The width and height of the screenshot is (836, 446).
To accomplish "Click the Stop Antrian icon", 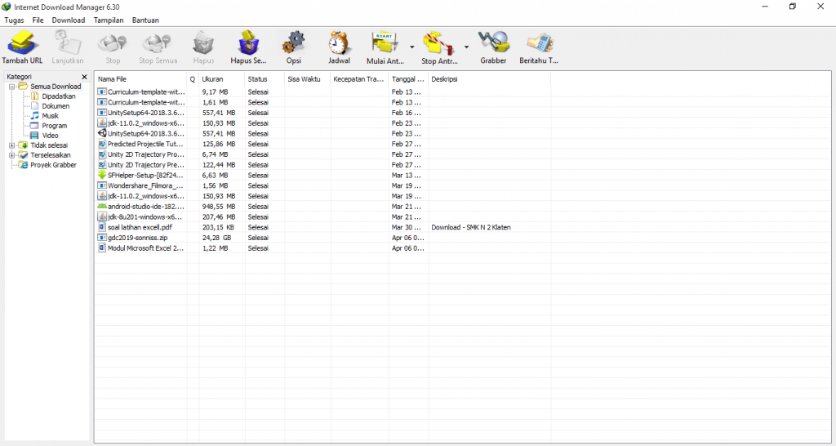I will 439,42.
